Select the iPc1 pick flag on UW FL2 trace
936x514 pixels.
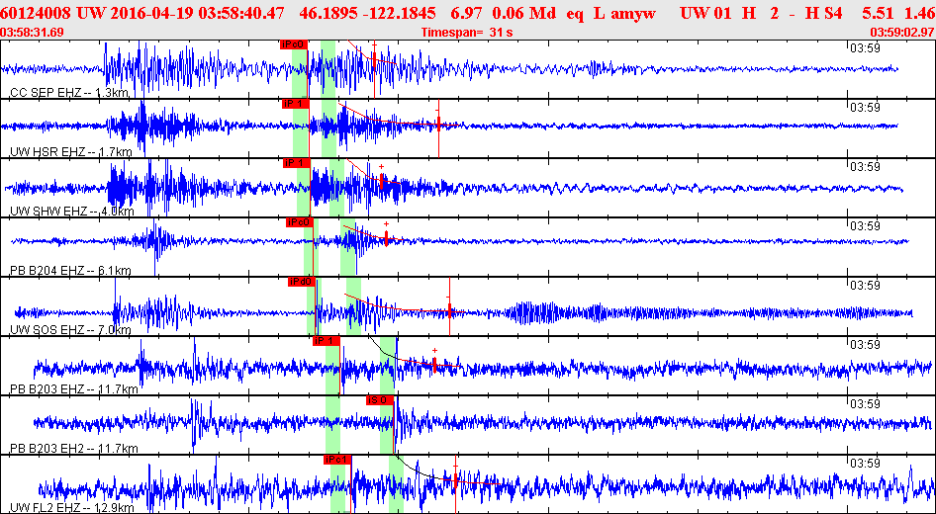[336, 460]
